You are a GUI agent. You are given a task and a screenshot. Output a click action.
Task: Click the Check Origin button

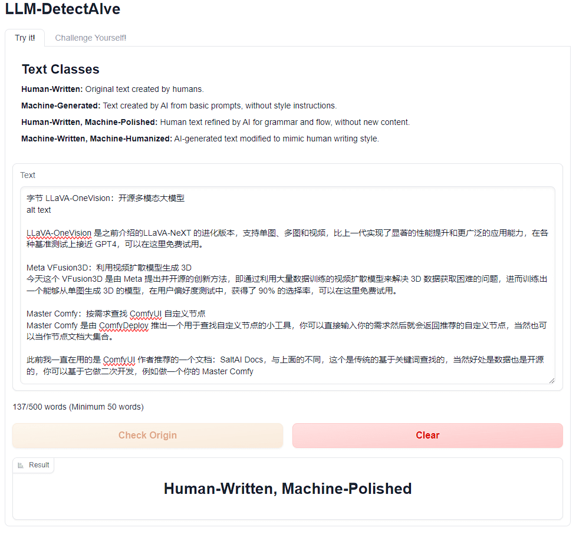147,435
